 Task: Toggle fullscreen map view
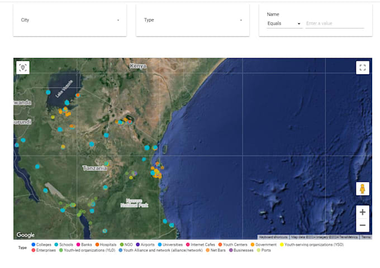363,68
